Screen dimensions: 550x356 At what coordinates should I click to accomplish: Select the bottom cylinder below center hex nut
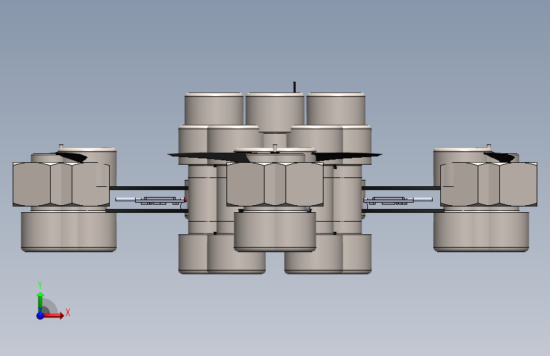275,232
